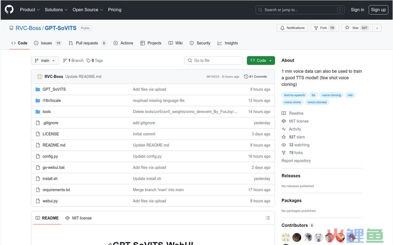This screenshot has height=245, width=393.
Task: Open the Pricing page
Action: coord(114,10)
